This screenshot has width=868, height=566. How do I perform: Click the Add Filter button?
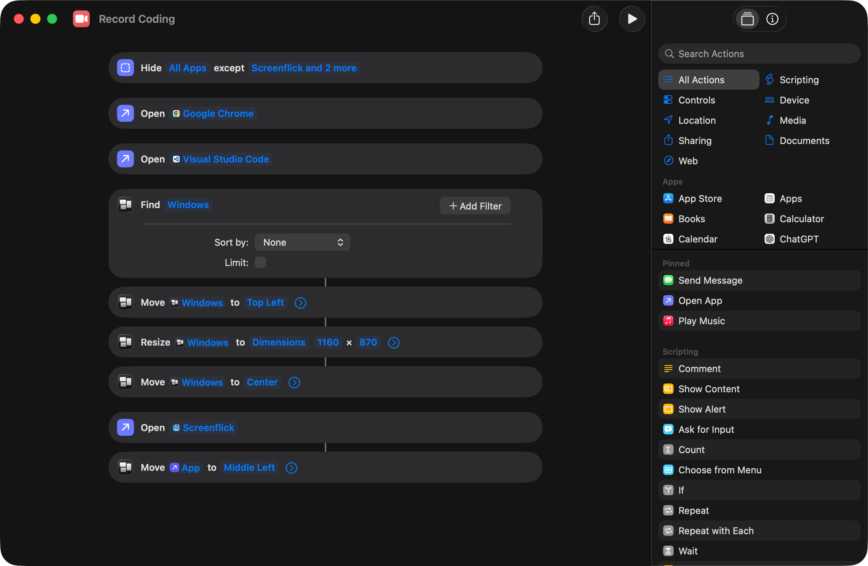(x=475, y=206)
